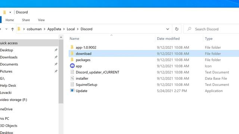Click the Data Base File type cell

(x=216, y=79)
